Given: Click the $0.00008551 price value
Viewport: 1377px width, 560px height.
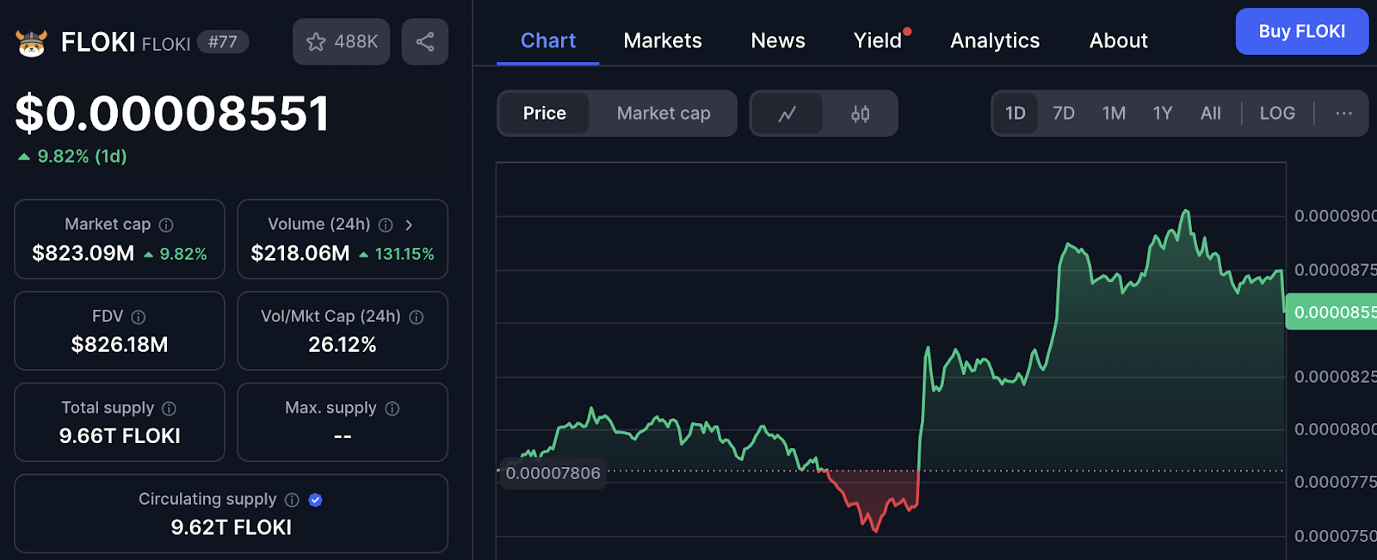Looking at the screenshot, I should [172, 114].
